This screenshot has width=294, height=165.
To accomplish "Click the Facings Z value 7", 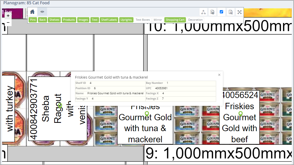I will point(163,99).
